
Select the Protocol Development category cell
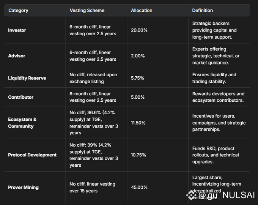tap(32, 155)
